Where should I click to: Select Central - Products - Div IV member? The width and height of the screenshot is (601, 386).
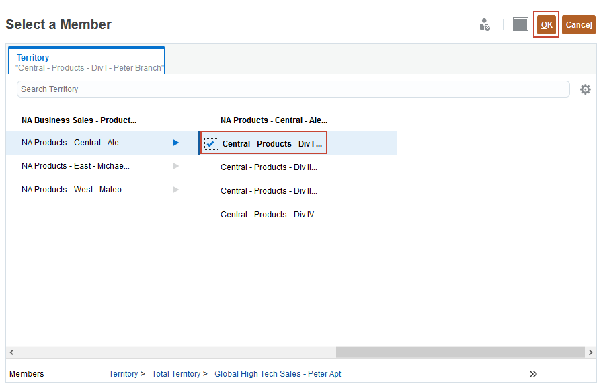270,215
